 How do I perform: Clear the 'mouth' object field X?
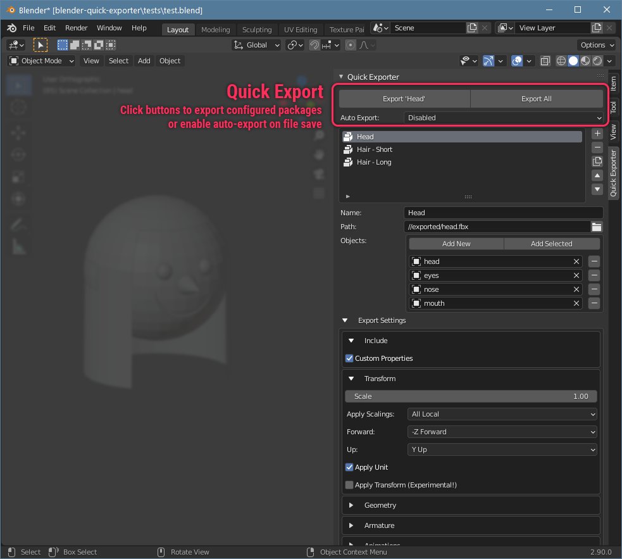coord(576,303)
